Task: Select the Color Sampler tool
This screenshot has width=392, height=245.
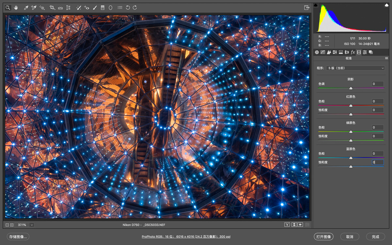Action: pyautogui.click(x=34, y=7)
